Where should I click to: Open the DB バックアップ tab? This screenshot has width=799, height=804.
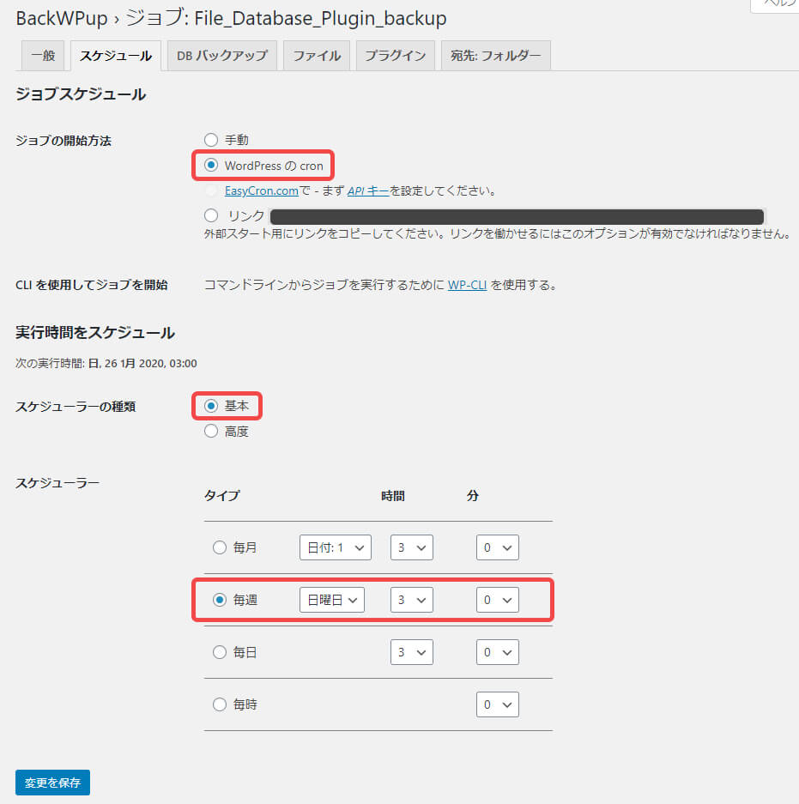[221, 56]
